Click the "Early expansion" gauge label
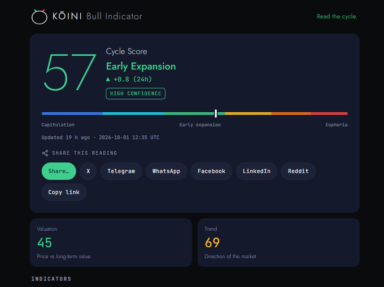 [200, 125]
